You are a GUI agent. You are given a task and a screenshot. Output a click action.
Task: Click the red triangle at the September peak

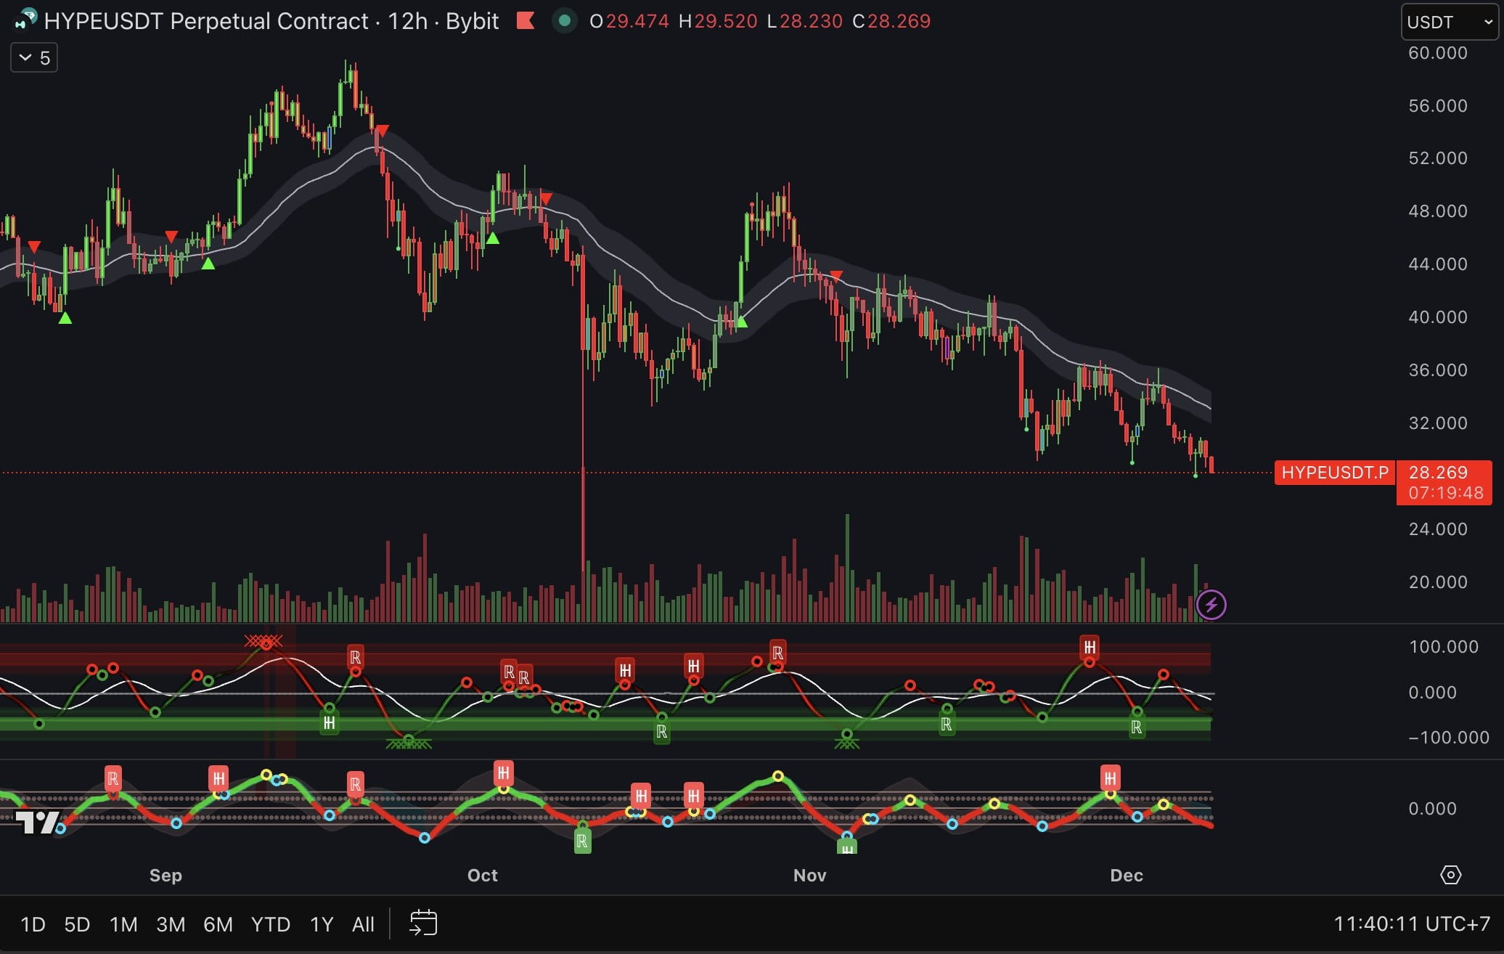tap(383, 131)
